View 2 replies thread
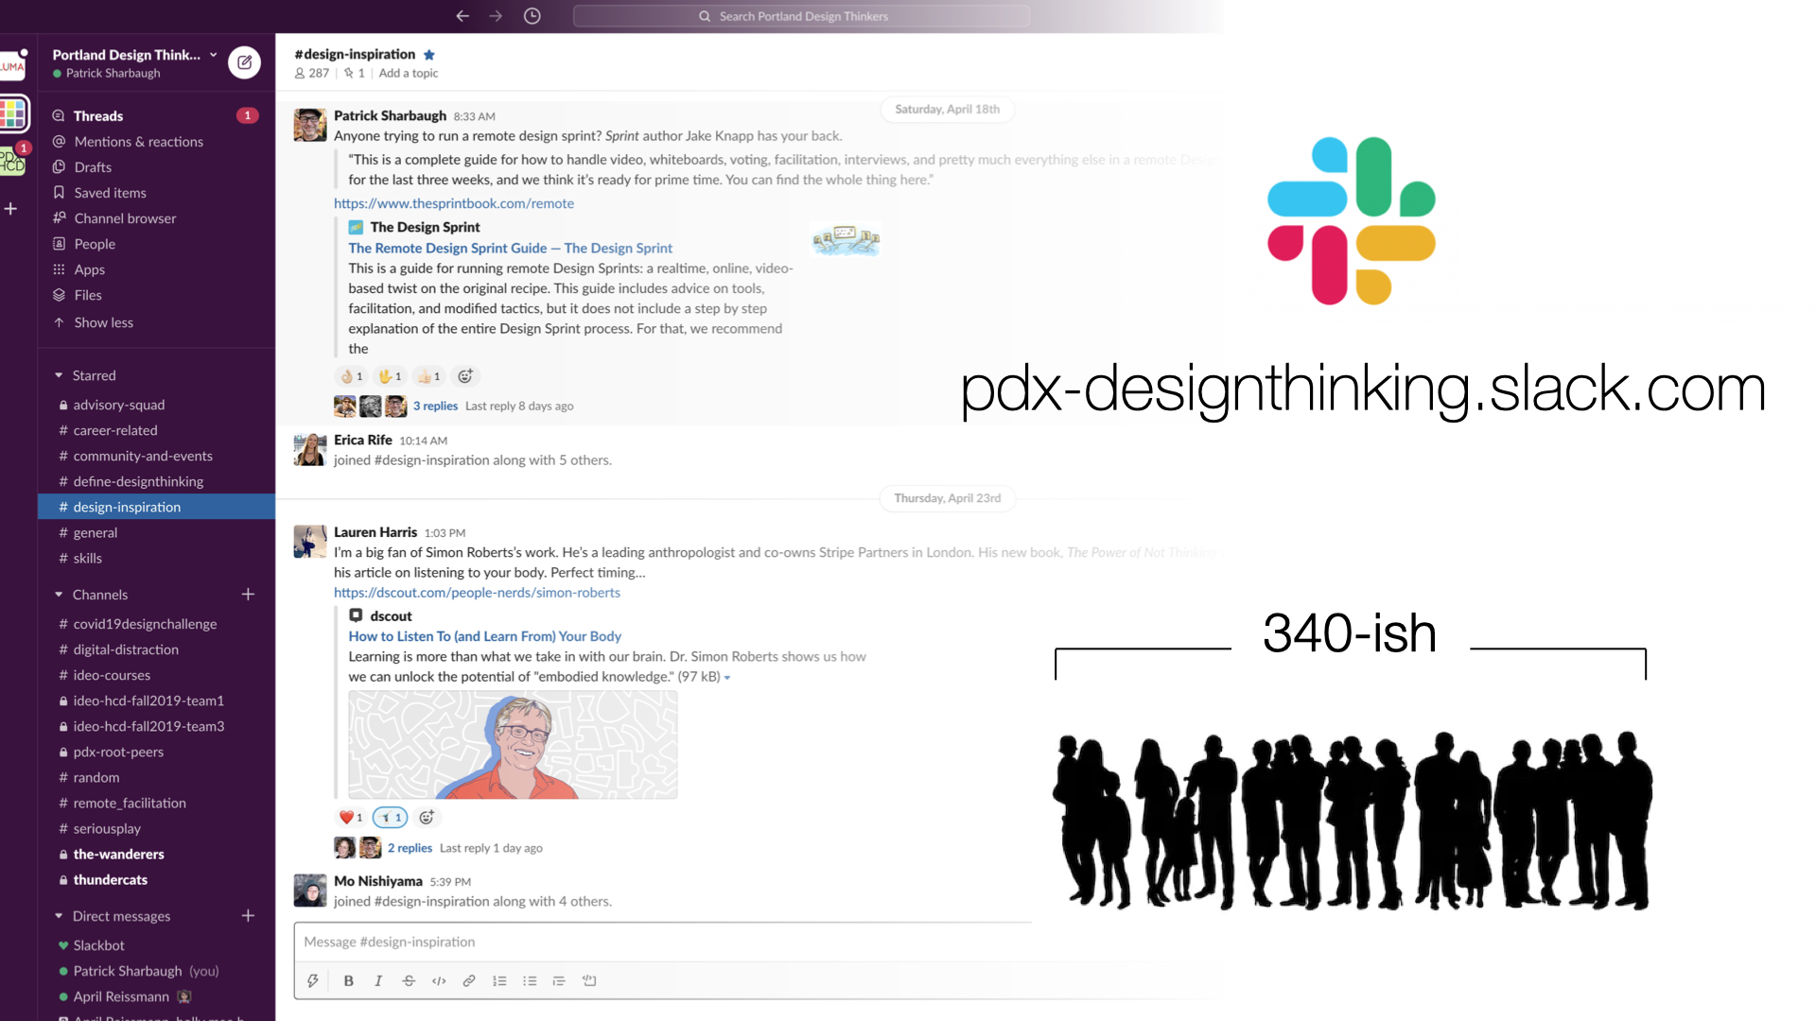 point(410,848)
